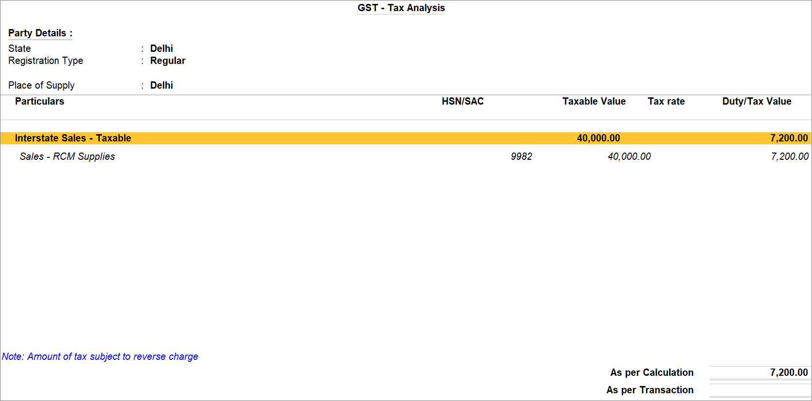Open the Sales - RCM Supplies entry
The width and height of the screenshot is (812, 401).
click(x=67, y=156)
